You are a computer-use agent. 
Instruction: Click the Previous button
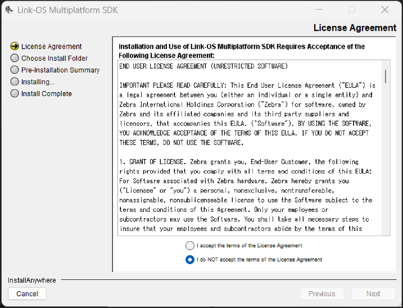[322, 293]
